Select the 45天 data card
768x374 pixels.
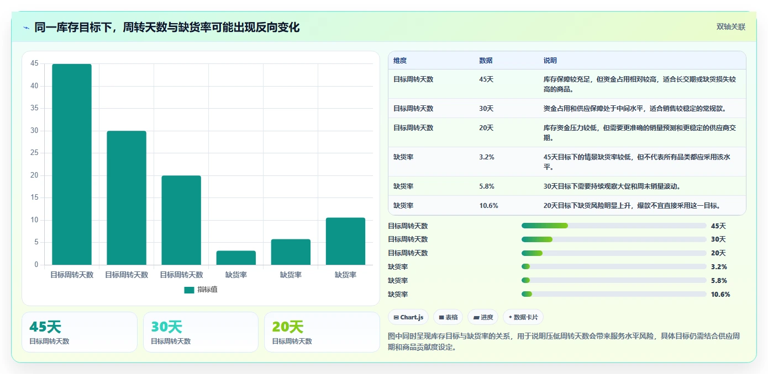point(80,332)
